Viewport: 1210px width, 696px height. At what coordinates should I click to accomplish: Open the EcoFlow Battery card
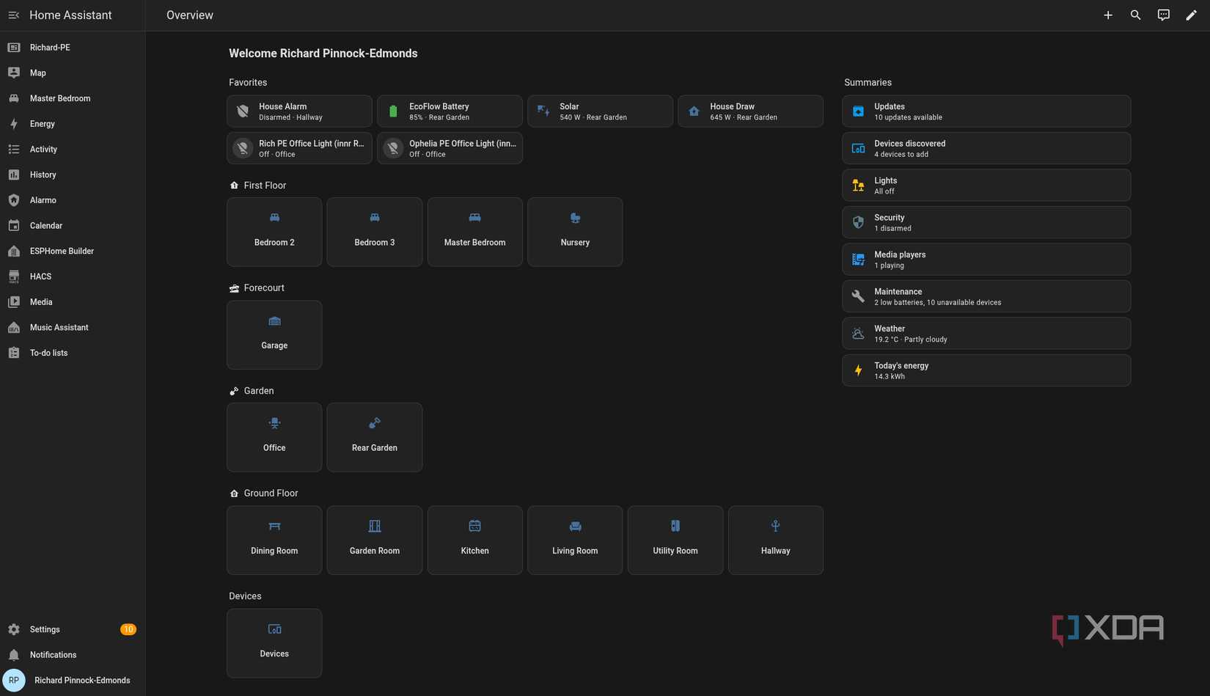pyautogui.click(x=450, y=111)
